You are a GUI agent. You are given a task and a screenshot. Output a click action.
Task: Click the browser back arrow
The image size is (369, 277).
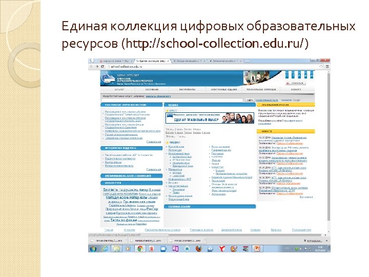click(x=92, y=67)
